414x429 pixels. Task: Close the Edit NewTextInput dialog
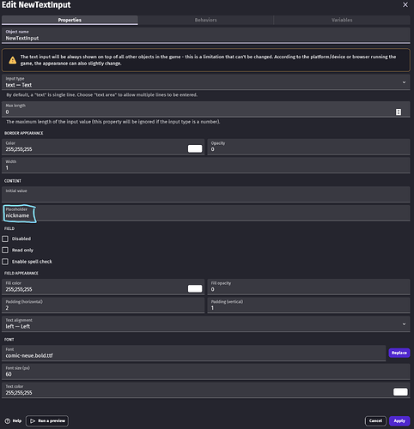pyautogui.click(x=405, y=5)
